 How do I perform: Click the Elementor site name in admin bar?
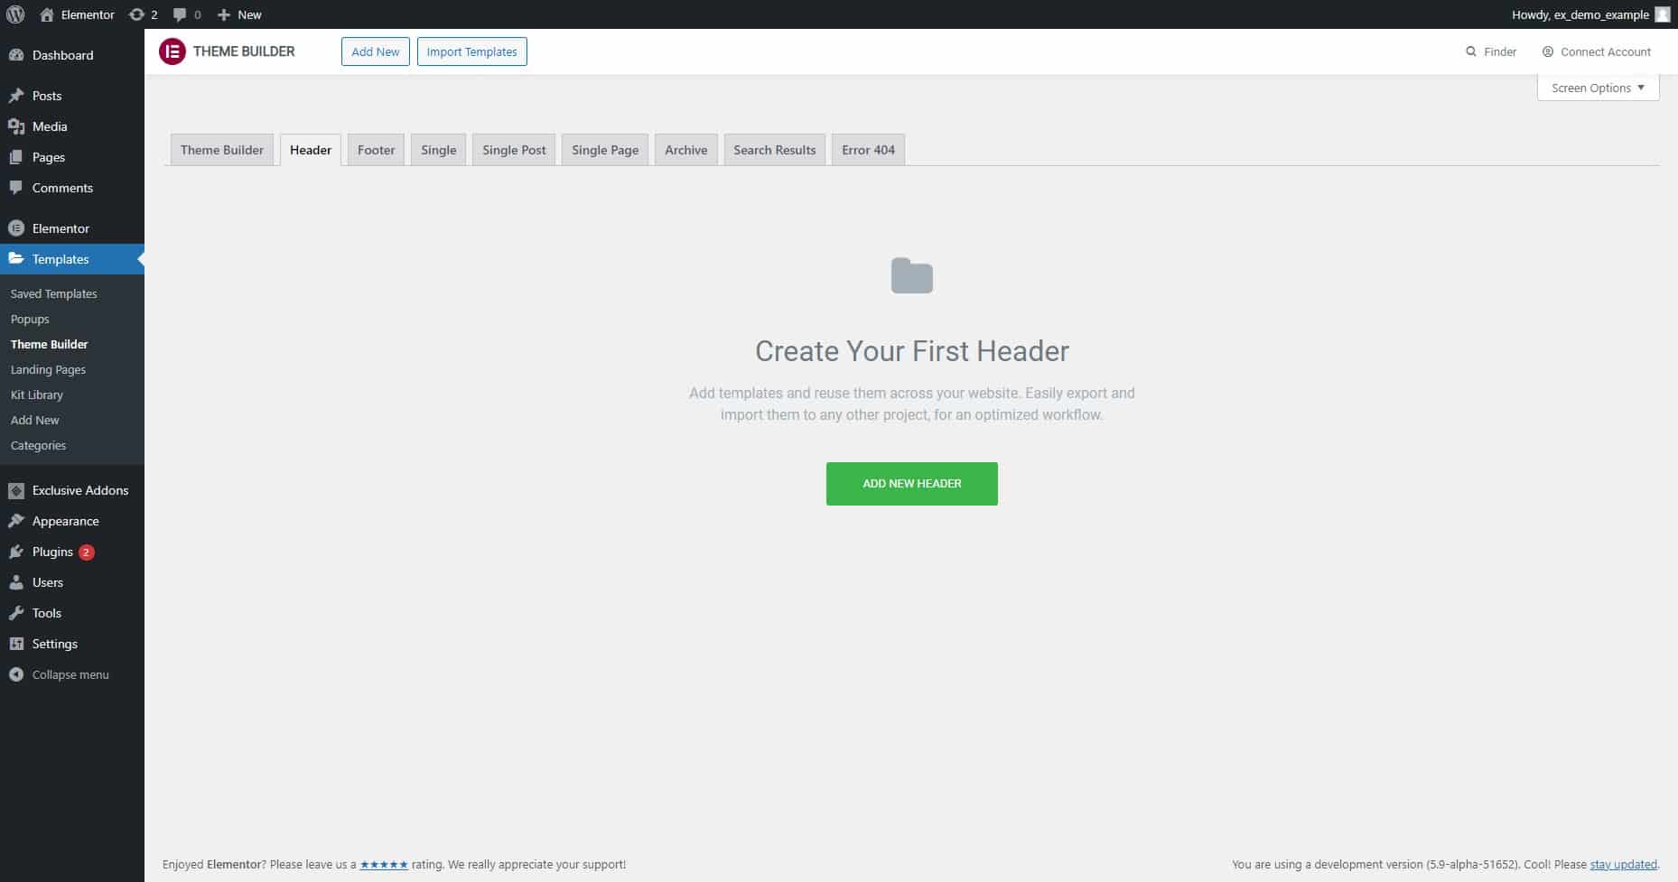point(88,14)
